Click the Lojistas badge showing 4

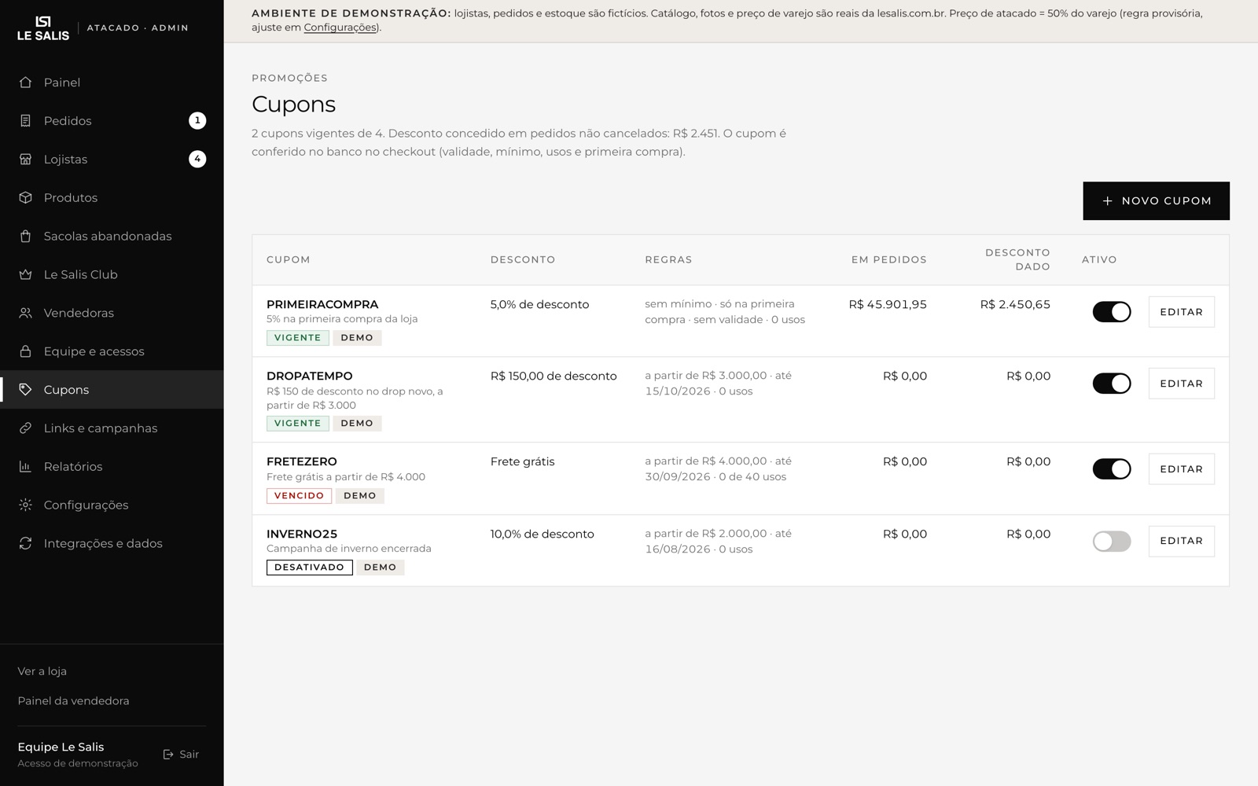point(197,160)
